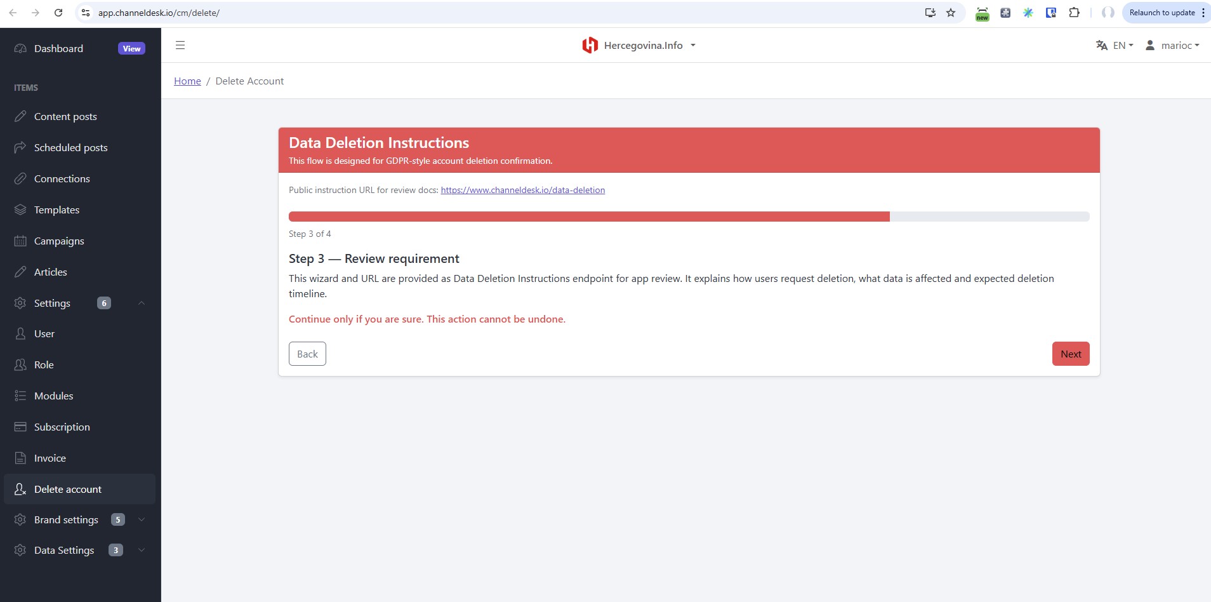This screenshot has height=602, width=1211.
Task: Click the Scheduled posts share icon
Action: [x=20, y=147]
